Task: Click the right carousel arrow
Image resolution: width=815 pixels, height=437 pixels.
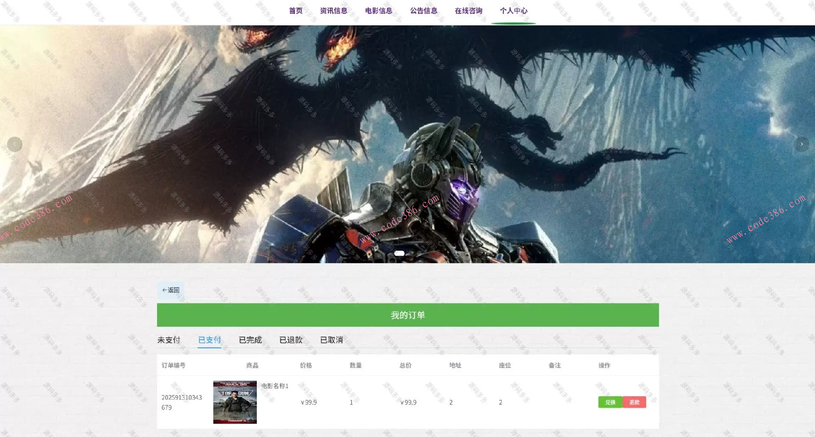Action: [x=801, y=144]
